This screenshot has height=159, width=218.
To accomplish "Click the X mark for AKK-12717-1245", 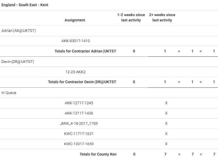I will [166, 103].
